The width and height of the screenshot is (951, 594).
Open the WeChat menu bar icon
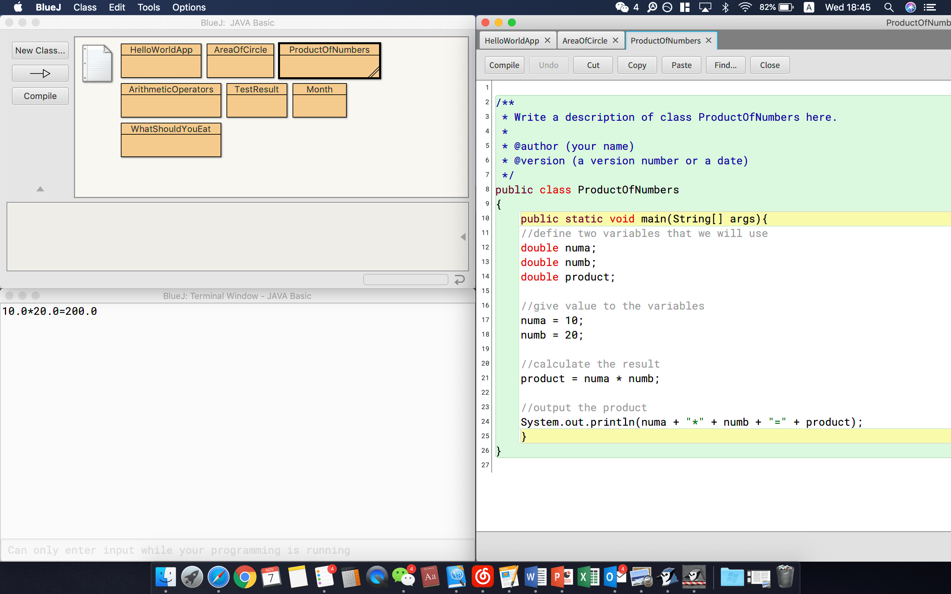coord(622,8)
